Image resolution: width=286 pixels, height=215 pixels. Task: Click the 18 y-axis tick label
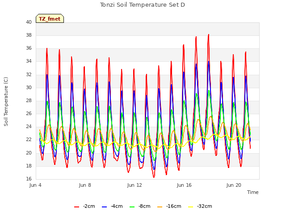29,166
